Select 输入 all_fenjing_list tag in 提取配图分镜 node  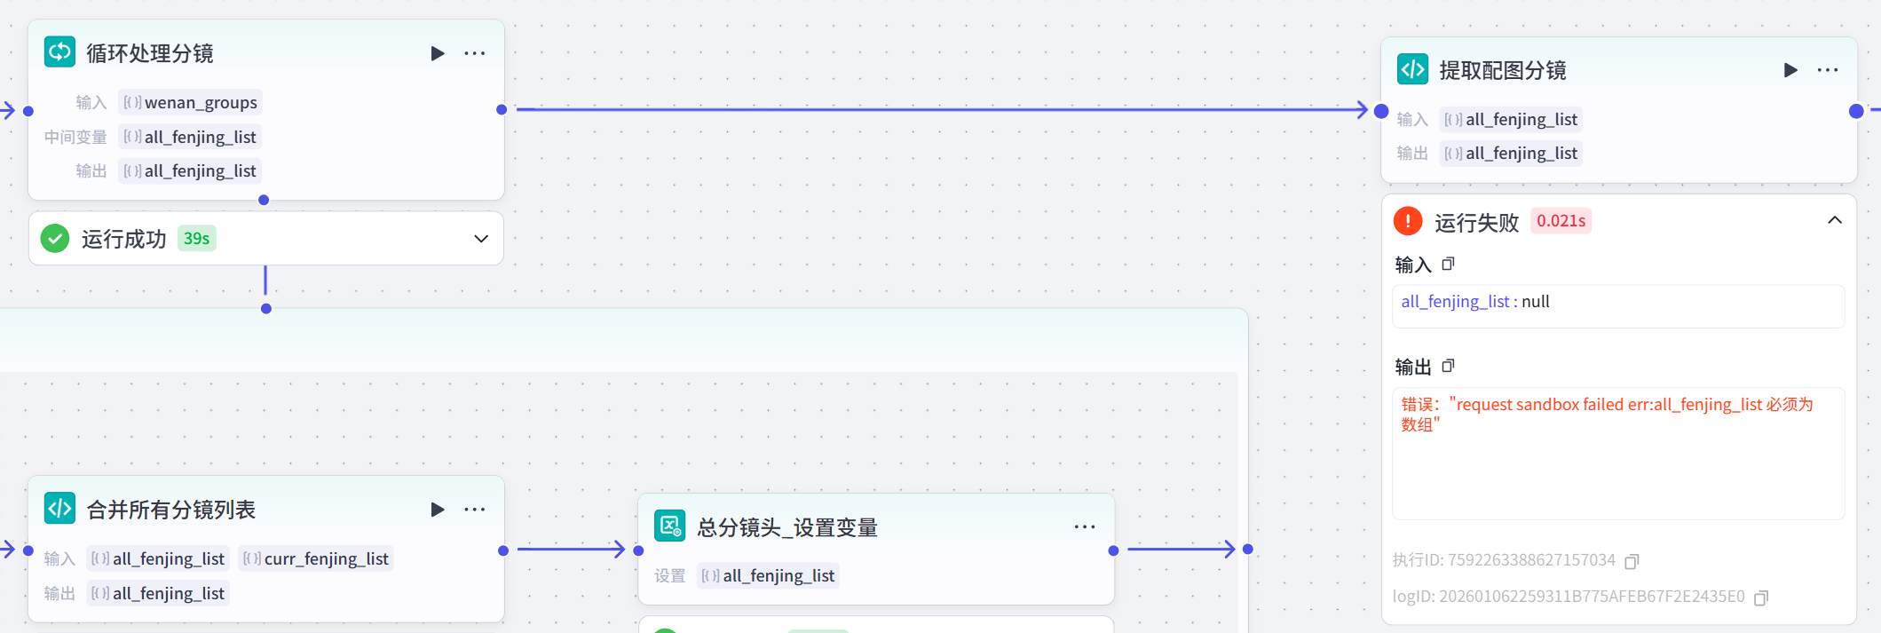click(x=1511, y=119)
